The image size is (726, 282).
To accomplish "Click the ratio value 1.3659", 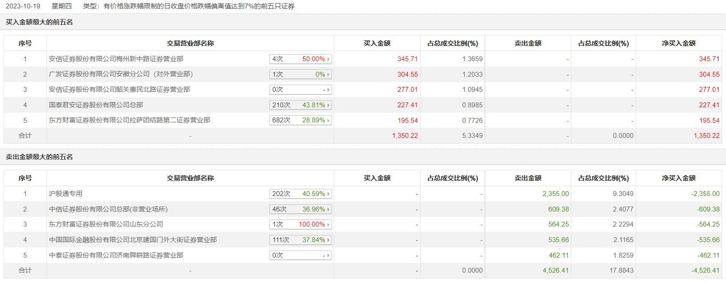I will [x=472, y=59].
